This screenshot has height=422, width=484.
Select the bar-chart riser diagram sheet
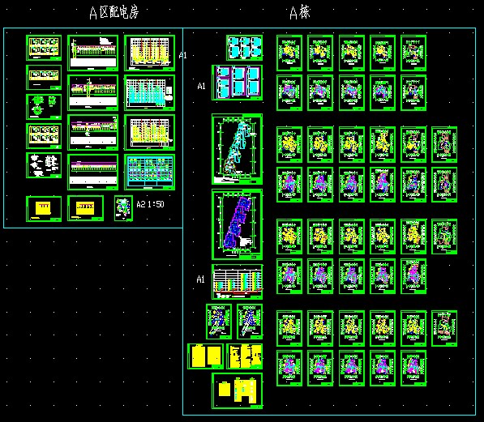[237, 282]
